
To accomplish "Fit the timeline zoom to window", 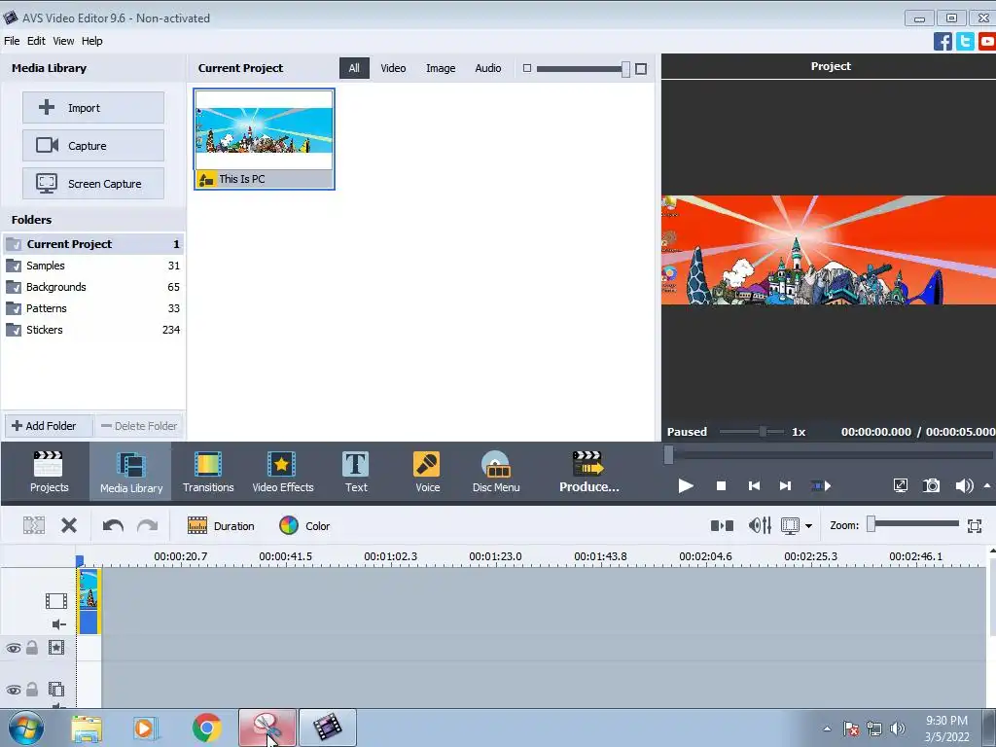I will [x=975, y=525].
